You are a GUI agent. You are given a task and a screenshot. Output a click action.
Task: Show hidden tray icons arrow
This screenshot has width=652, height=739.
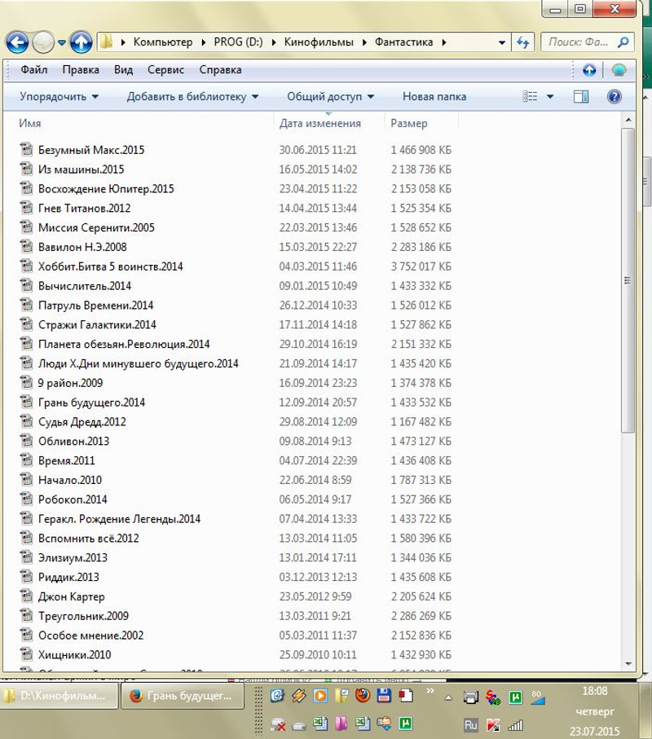coord(448,697)
